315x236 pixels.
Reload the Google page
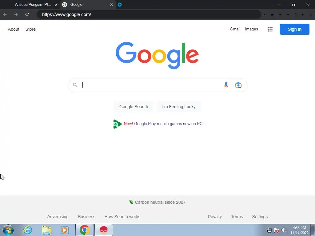coord(27,14)
